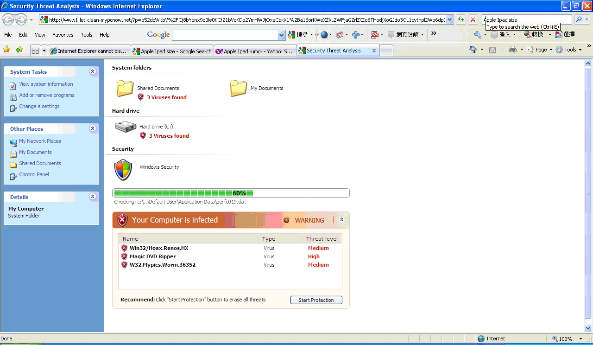Click red shield beside W32.Mypics.Worm.36352
593x345 pixels.
click(x=124, y=265)
